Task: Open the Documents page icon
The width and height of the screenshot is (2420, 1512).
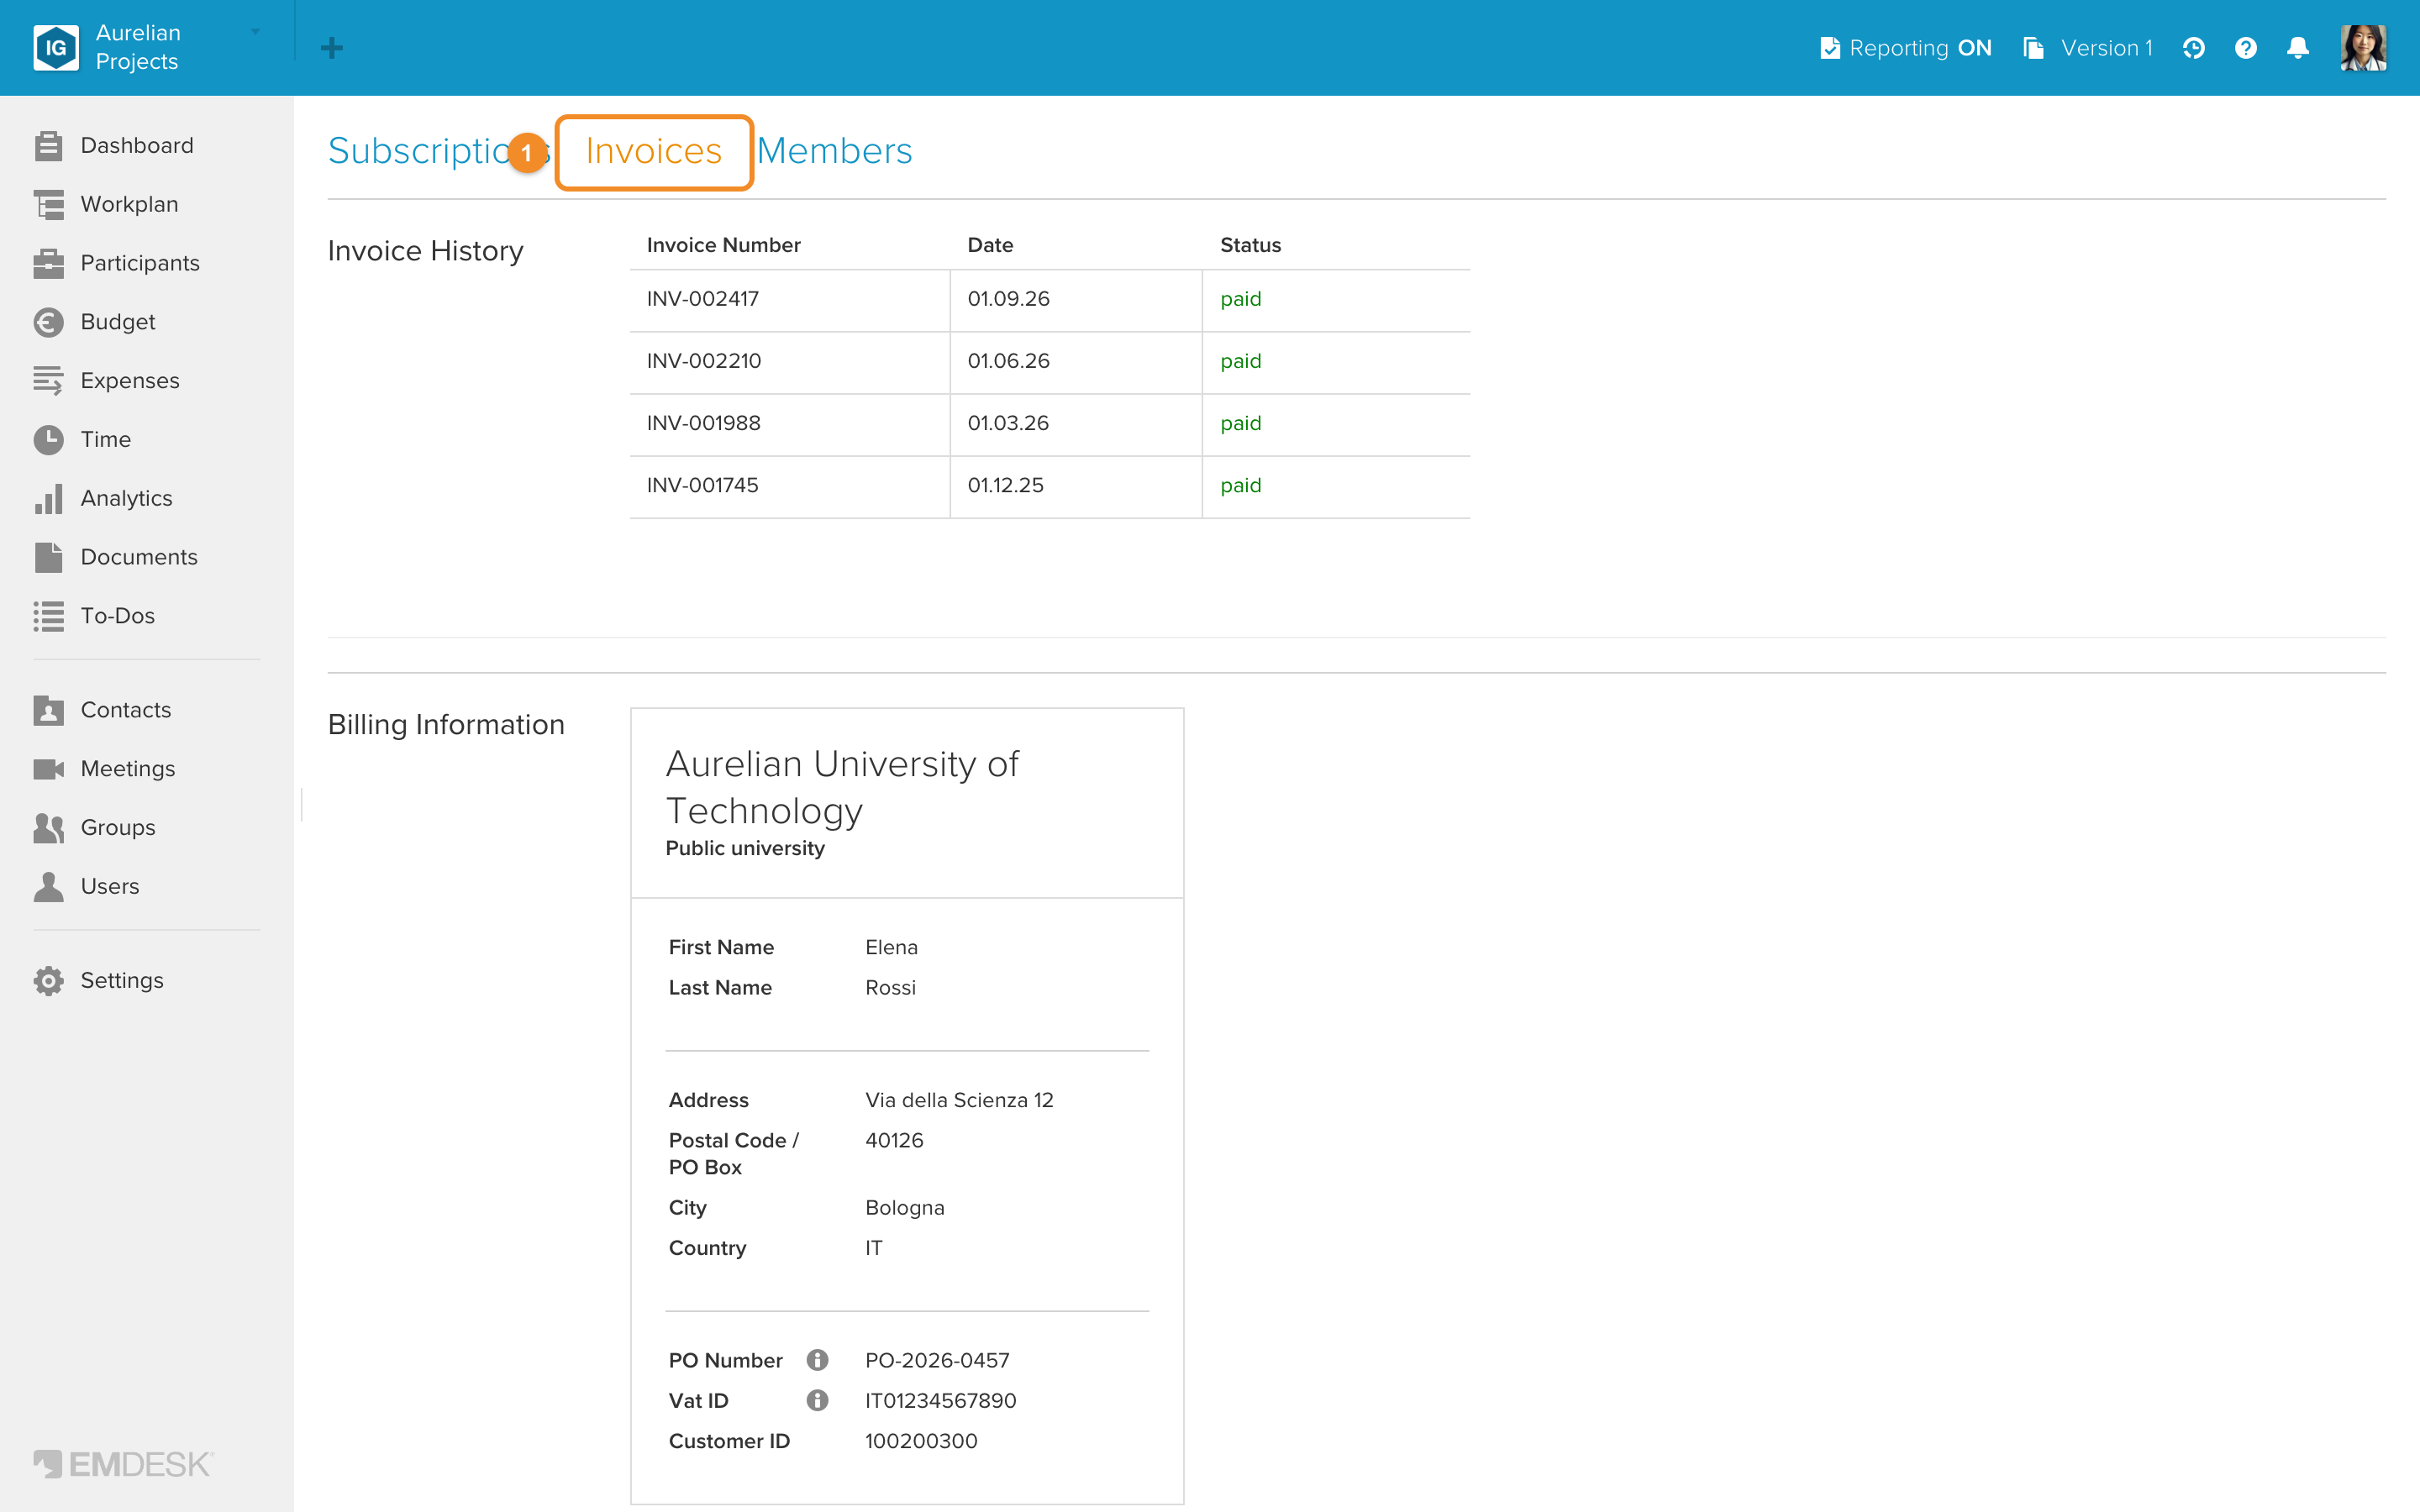Action: pos(48,557)
